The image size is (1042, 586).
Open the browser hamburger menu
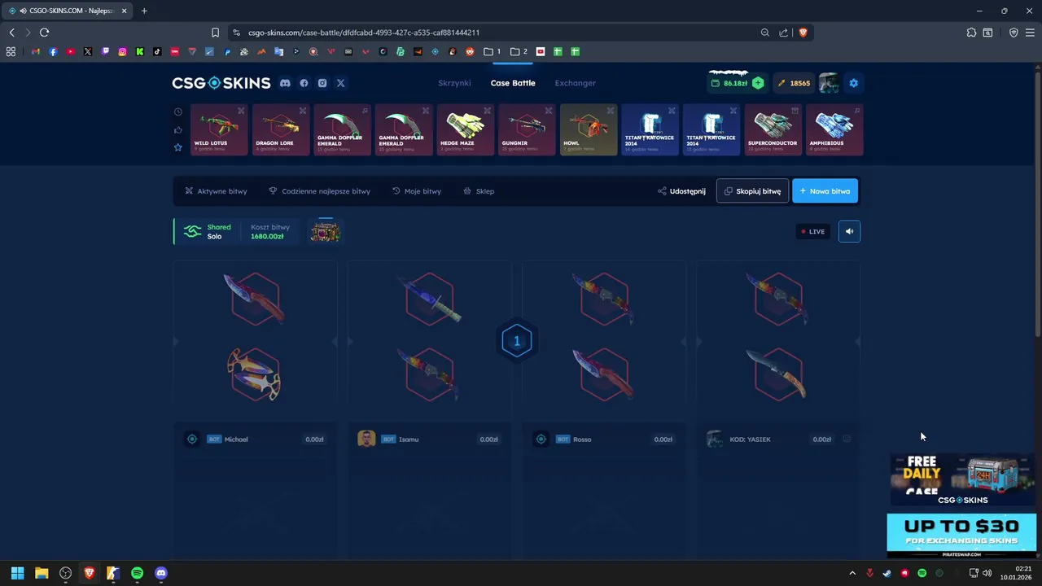[1031, 33]
